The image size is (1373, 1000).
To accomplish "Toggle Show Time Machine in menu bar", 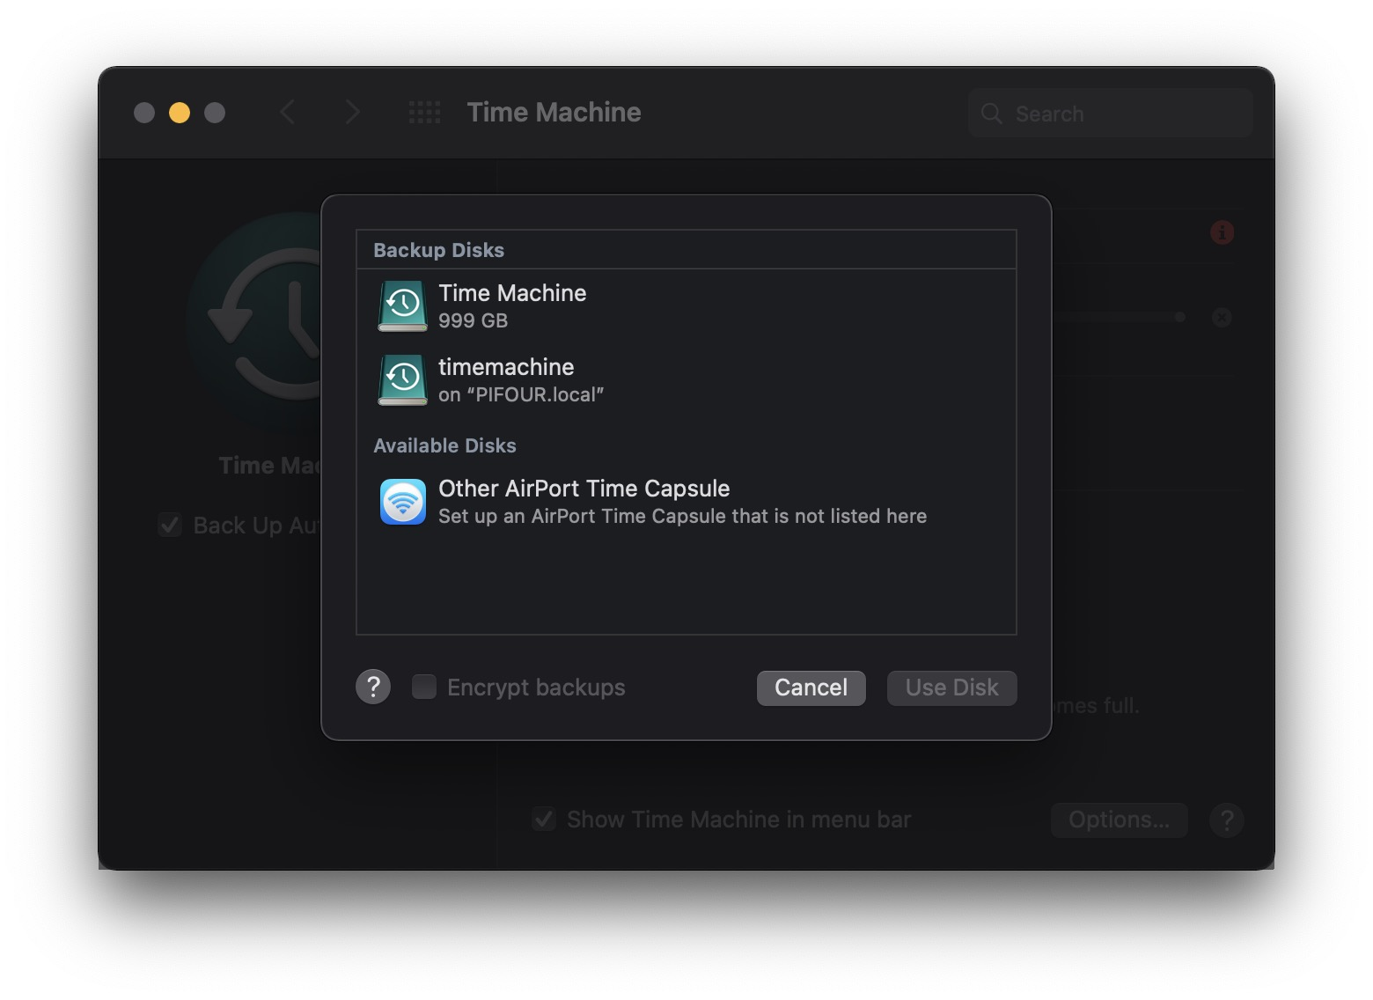I will point(544,820).
